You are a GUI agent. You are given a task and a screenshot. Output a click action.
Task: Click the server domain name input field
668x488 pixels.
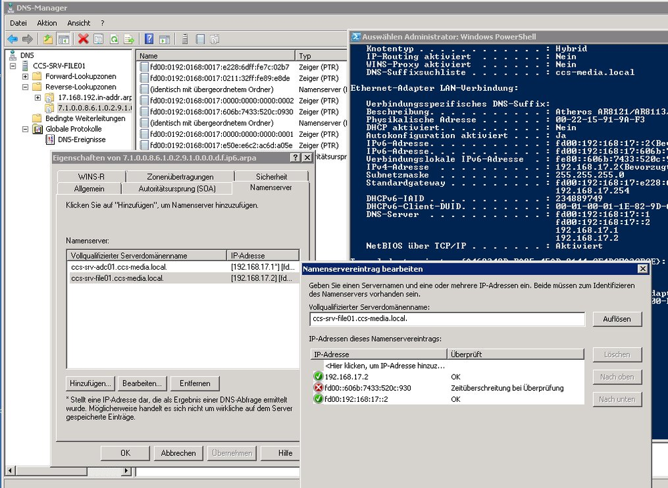coord(446,319)
